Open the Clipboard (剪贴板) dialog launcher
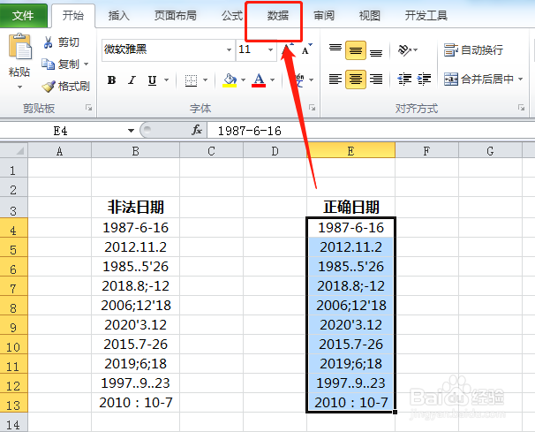 (89, 108)
